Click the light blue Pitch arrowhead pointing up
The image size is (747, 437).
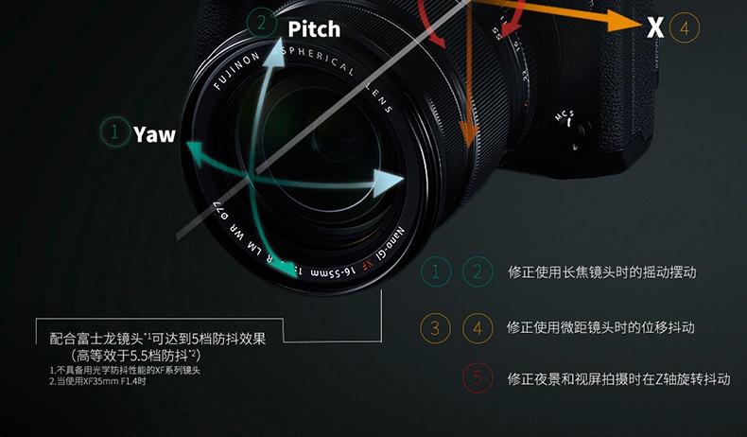[274, 53]
